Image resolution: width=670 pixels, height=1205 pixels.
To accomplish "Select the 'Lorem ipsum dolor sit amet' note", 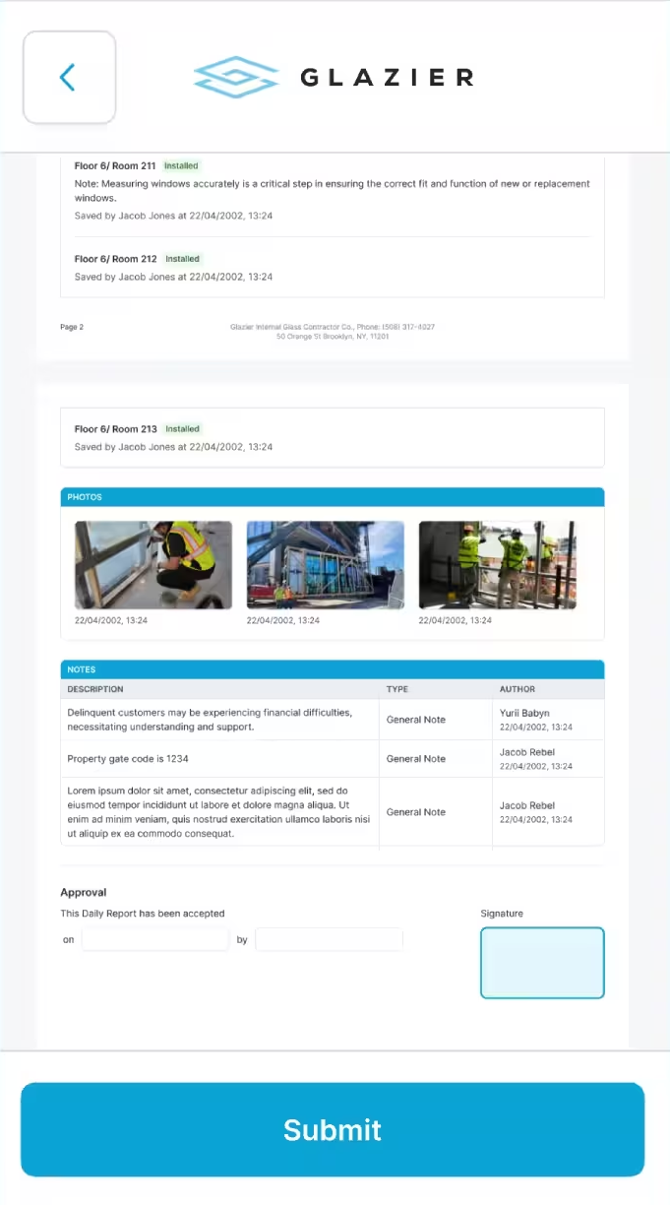I will 218,812.
